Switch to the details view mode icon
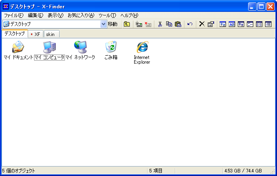Viewport: 277px width, 176px height. coord(268,24)
